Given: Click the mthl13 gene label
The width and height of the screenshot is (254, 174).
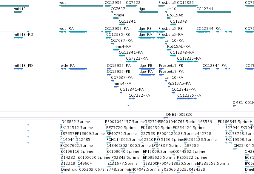Looking at the screenshot, I should click(20, 9).
